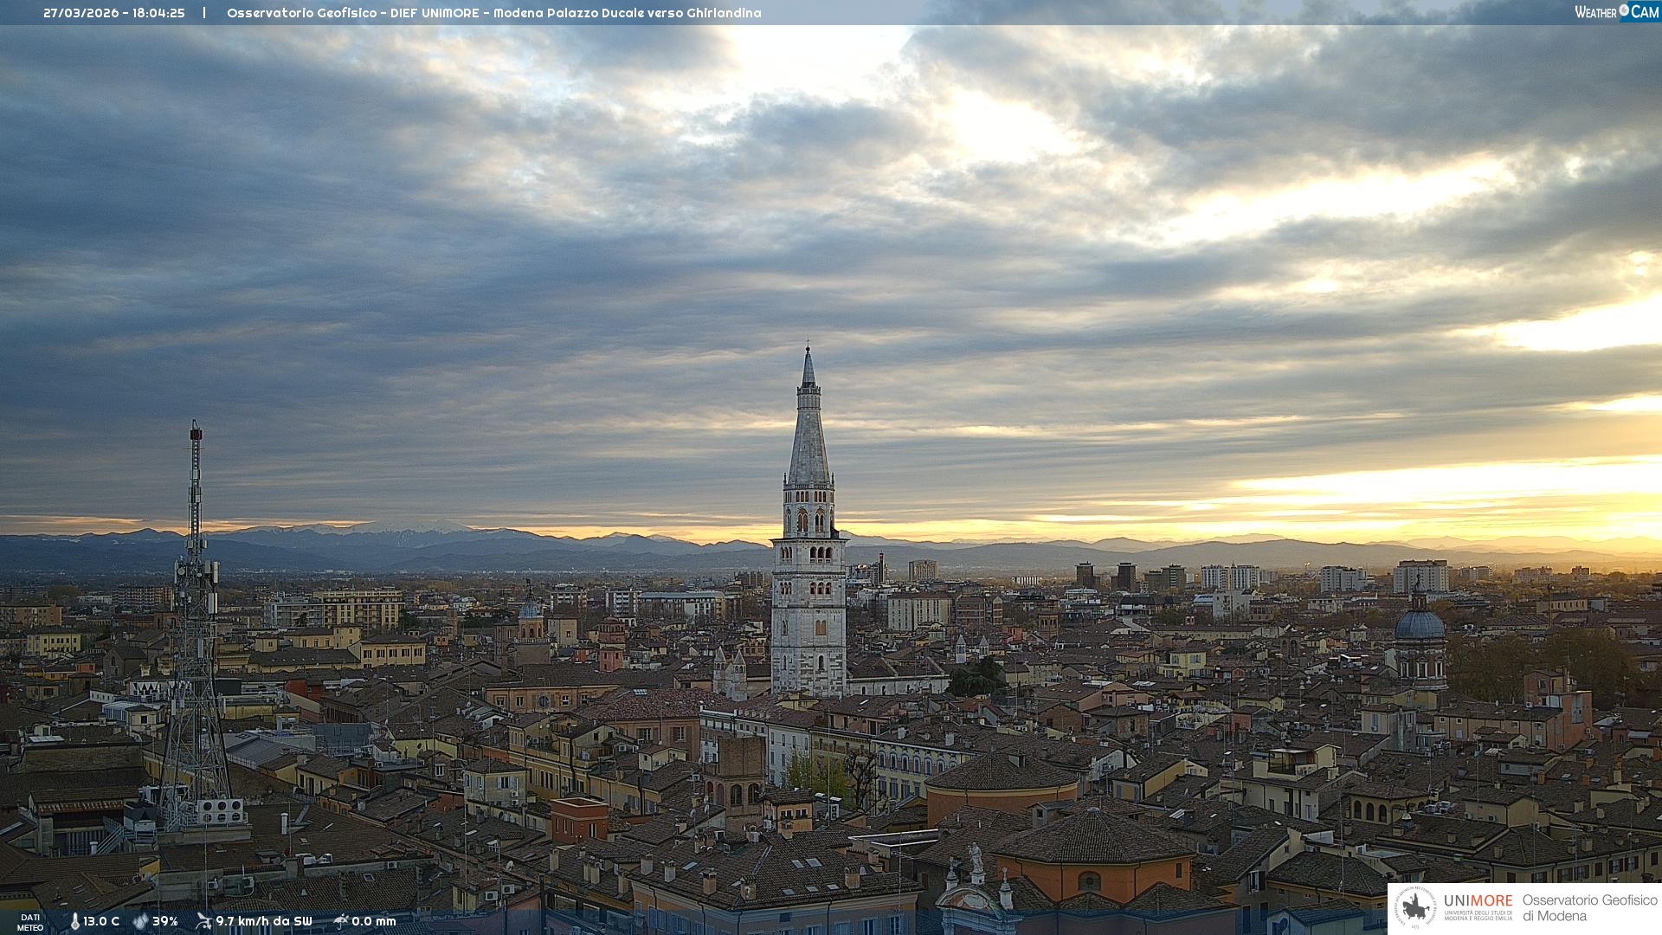Click the UNIMORE wordmark in the banner

(x=1478, y=900)
